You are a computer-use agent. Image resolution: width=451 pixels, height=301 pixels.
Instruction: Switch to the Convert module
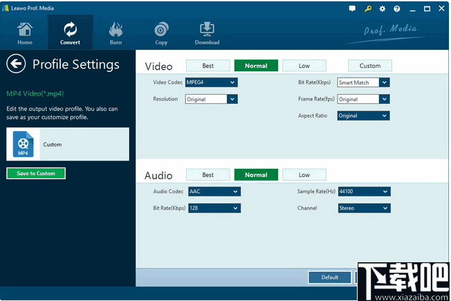pyautogui.click(x=70, y=33)
